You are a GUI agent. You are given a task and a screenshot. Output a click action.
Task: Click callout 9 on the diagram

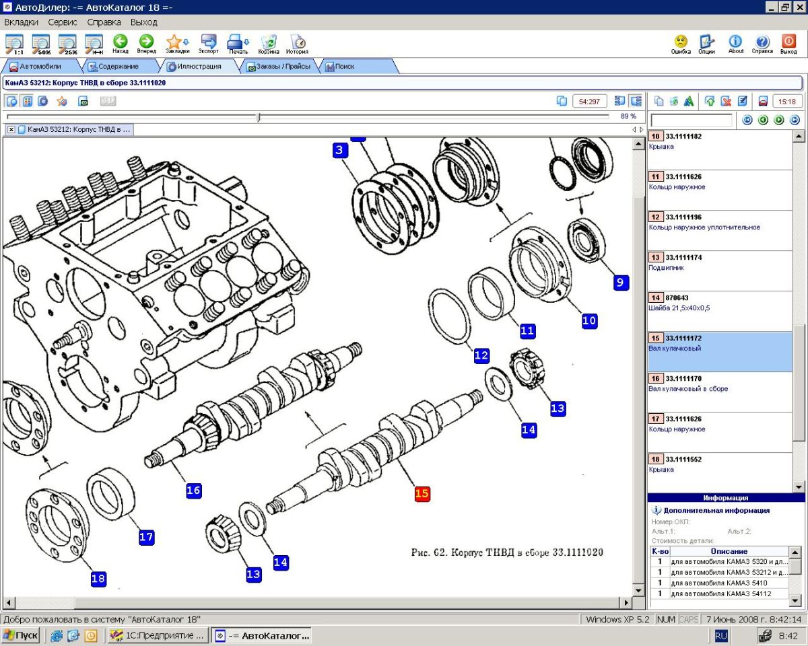pyautogui.click(x=621, y=283)
